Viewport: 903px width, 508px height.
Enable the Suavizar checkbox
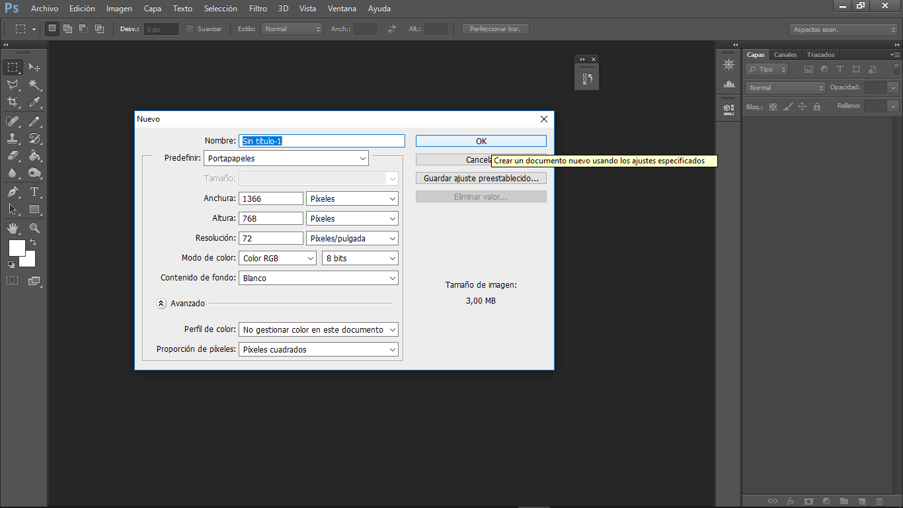[x=190, y=29]
